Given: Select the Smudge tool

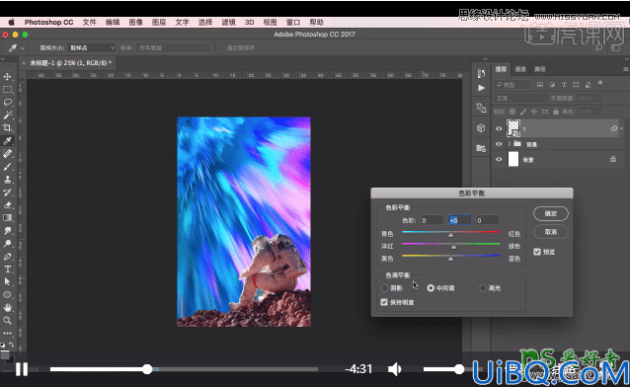Looking at the screenshot, I should tap(7, 231).
